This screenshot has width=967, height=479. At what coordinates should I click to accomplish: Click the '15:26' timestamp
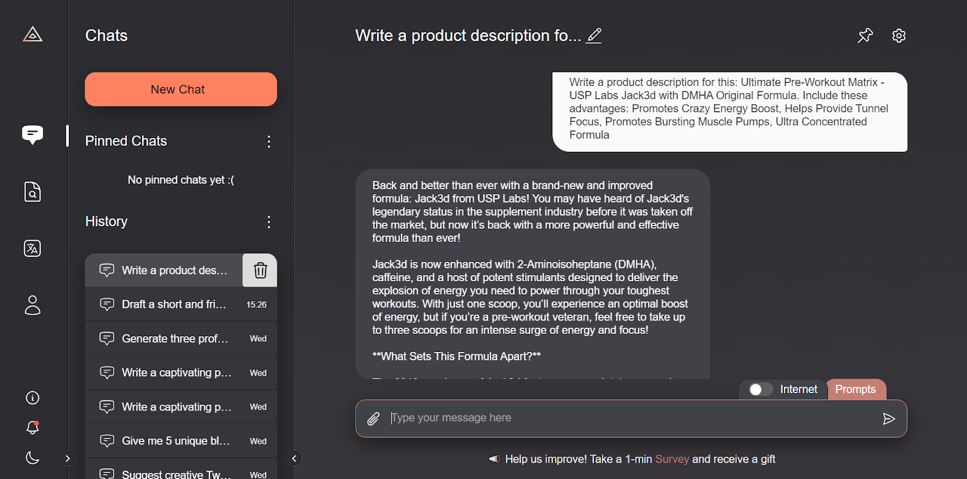pyautogui.click(x=256, y=305)
